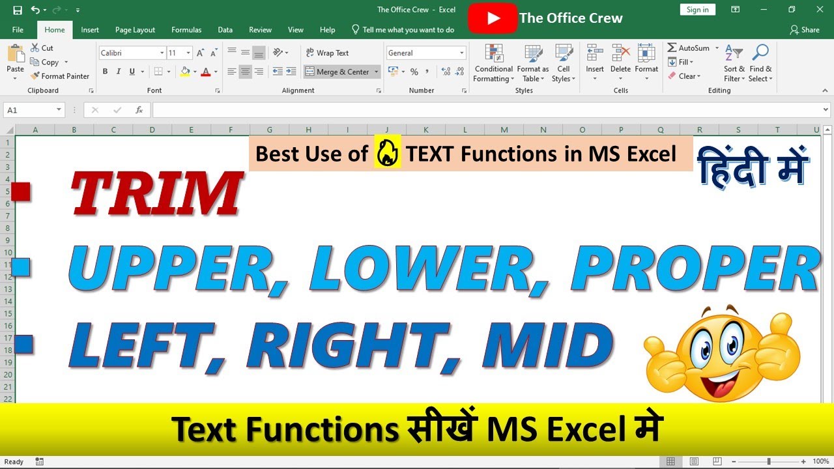Open Merge & Center dropdown arrow

click(377, 72)
